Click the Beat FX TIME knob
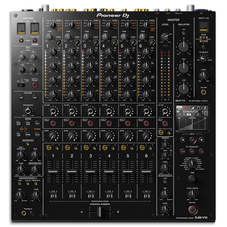The image size is (227, 227). pyautogui.click(x=192, y=178)
